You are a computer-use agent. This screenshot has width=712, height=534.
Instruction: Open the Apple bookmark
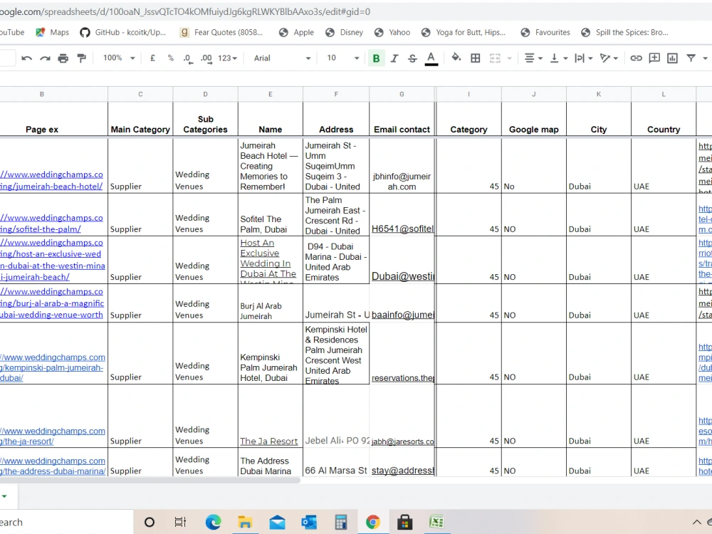[x=296, y=32]
